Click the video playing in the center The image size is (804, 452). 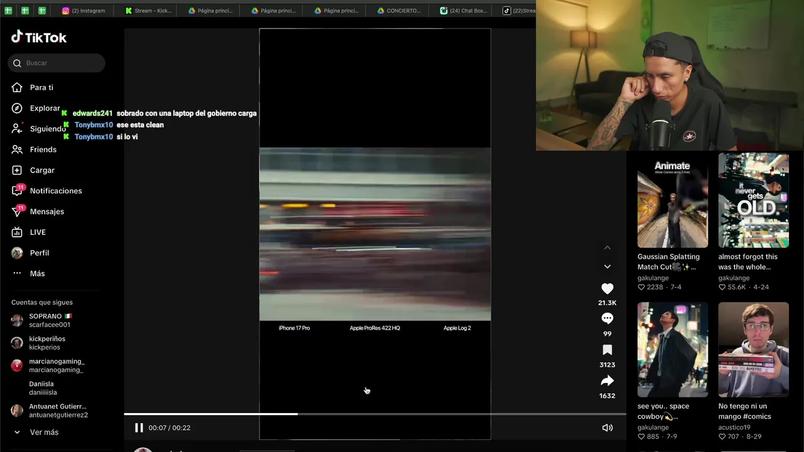[375, 234]
